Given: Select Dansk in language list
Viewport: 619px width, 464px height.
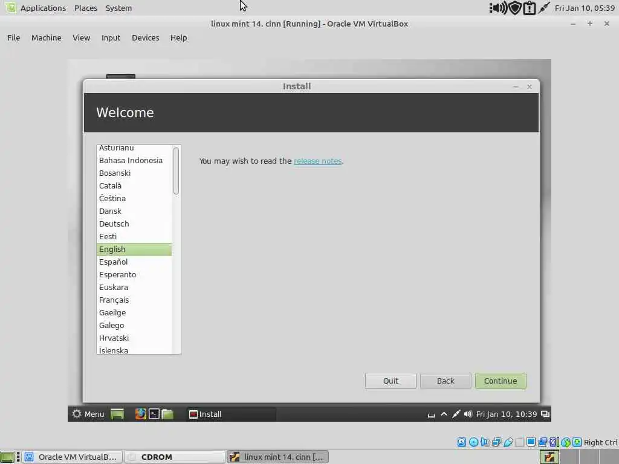Looking at the screenshot, I should point(134,211).
